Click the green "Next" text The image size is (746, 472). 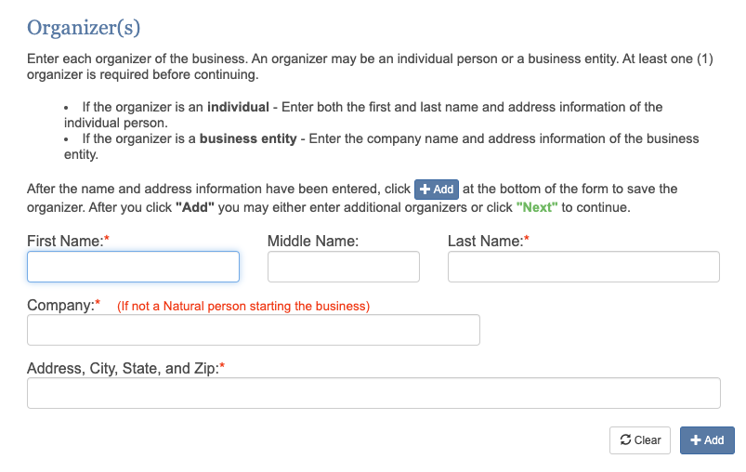537,207
